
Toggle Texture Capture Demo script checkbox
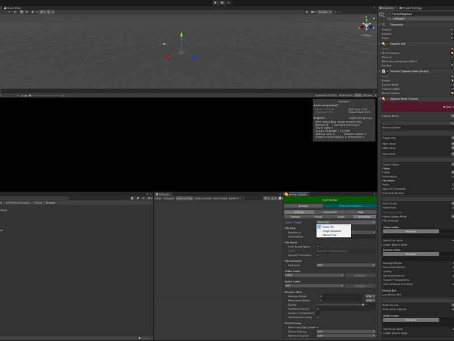click(x=388, y=71)
